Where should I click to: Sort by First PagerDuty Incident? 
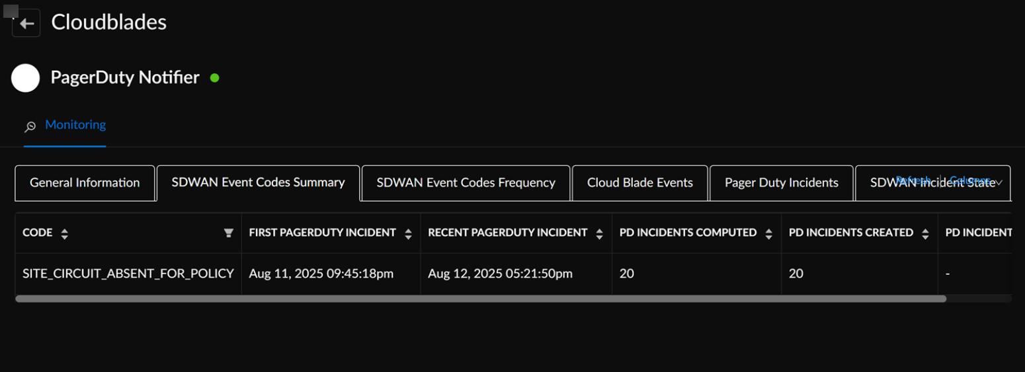[408, 233]
